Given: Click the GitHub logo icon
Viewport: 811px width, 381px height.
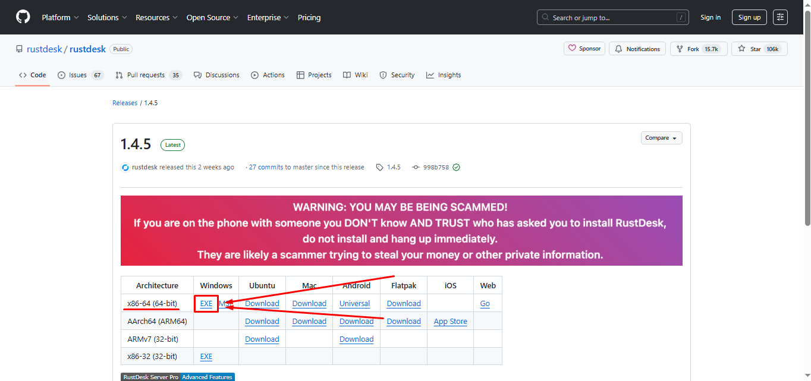Looking at the screenshot, I should click(23, 17).
